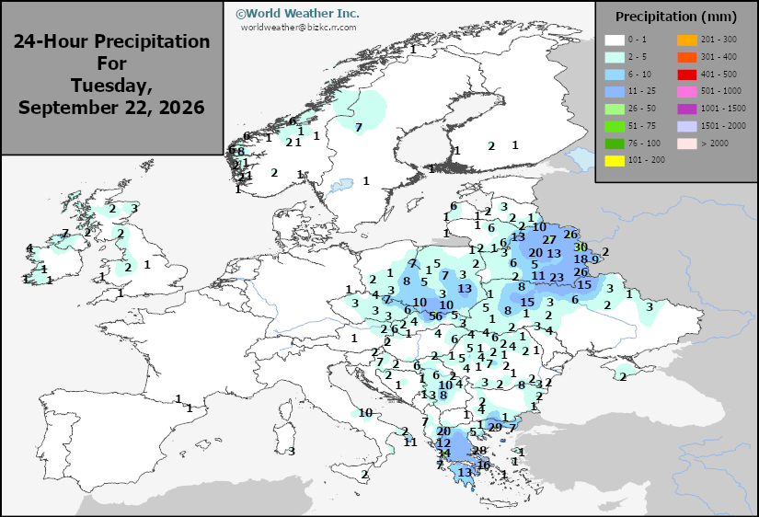The width and height of the screenshot is (759, 517).
Task: Click the 56 value in Czech region
Action: point(436,316)
